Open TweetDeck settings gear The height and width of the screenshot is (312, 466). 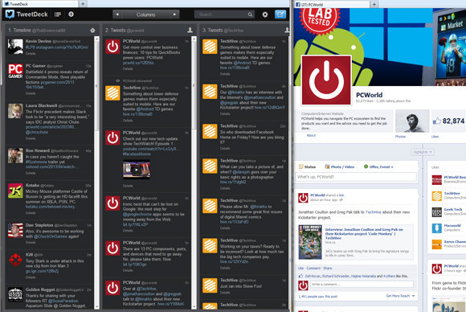click(265, 14)
